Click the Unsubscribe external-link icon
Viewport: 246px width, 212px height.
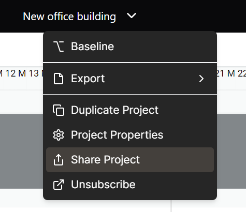pos(59,185)
